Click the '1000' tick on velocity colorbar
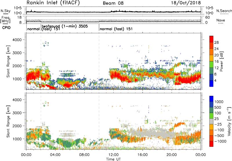The height and width of the screenshot is (161, 232). pyautogui.click(x=219, y=102)
